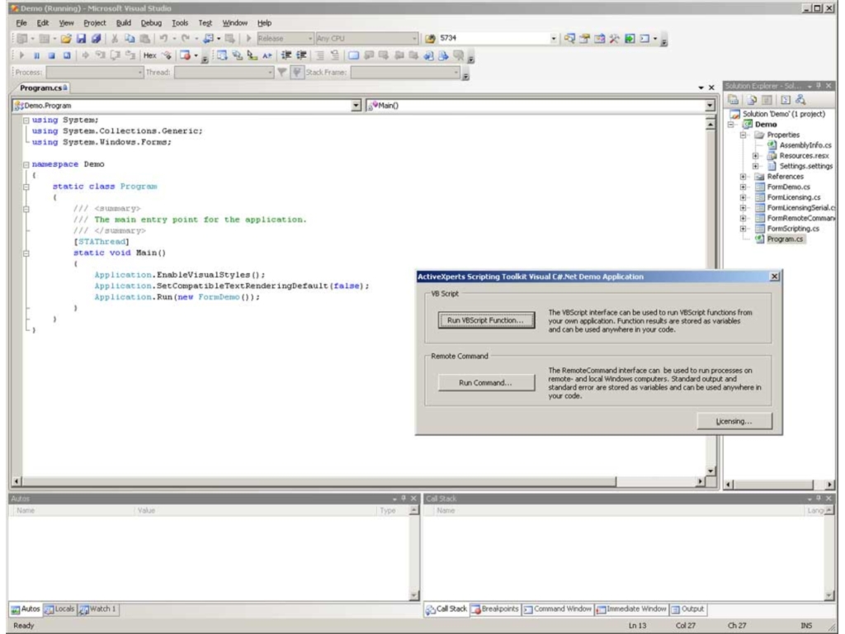This screenshot has width=845, height=634.
Task: Click the Save All toolbar icon
Action: coord(96,38)
